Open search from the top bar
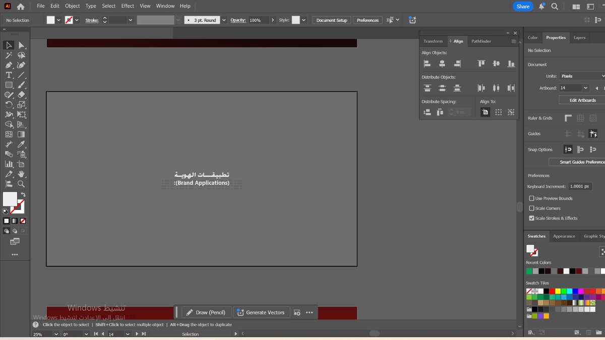 (555, 7)
